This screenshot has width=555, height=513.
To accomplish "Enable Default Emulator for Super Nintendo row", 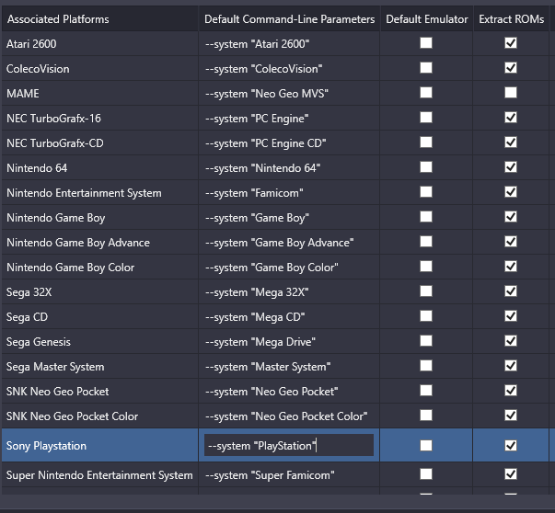I will tap(426, 474).
